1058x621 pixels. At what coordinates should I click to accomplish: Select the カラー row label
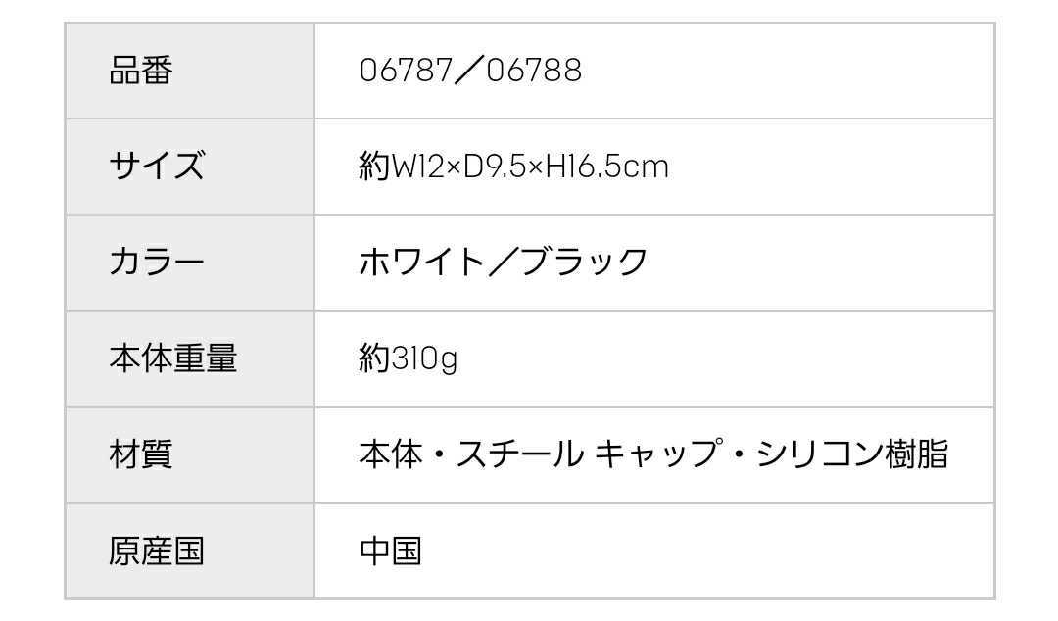click(157, 263)
